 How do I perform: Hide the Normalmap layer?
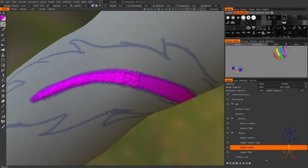[x=228, y=99]
